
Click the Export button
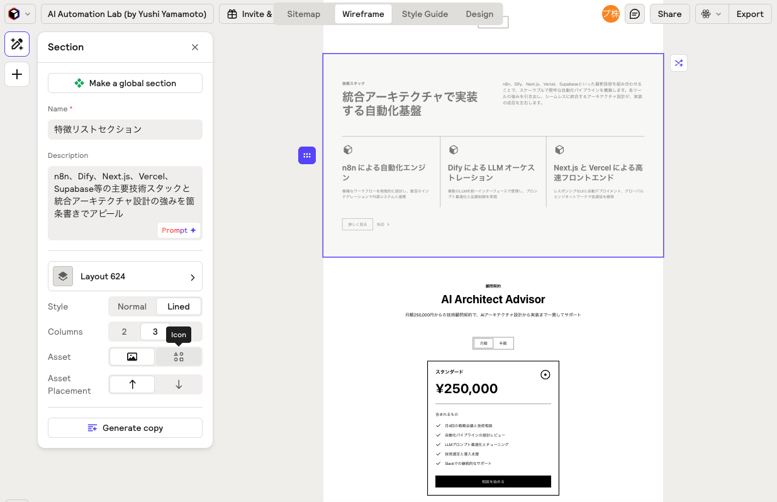tap(750, 14)
